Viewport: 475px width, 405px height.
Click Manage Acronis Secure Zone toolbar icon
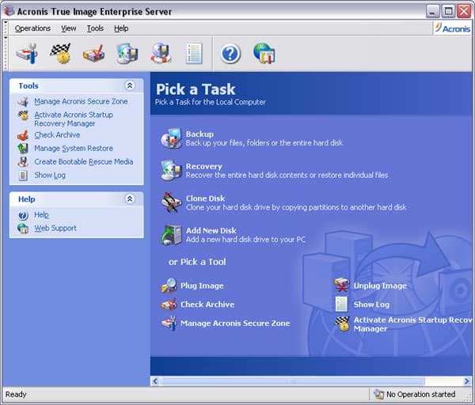pos(27,54)
